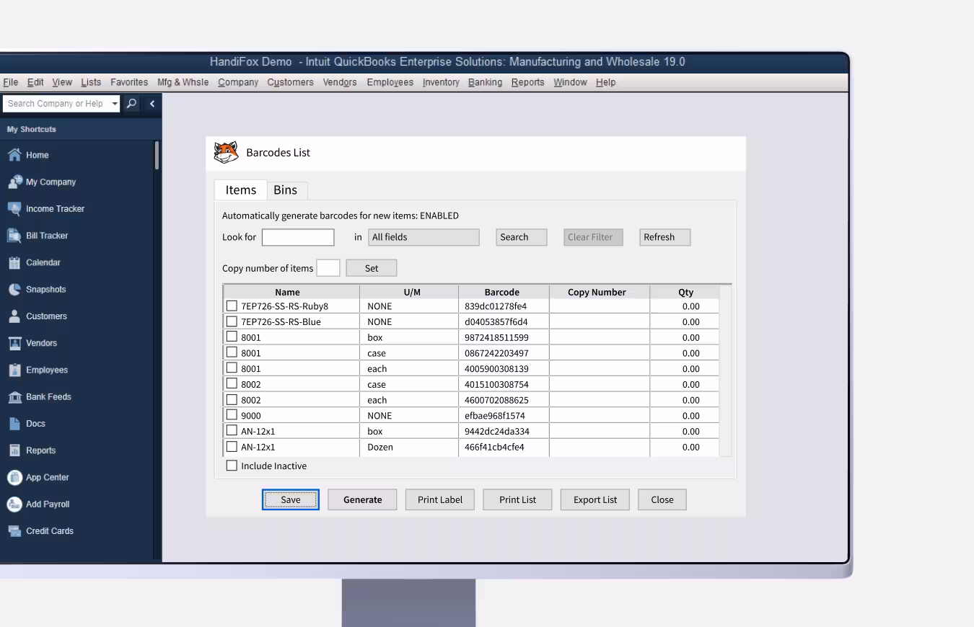The image size is (974, 627).
Task: Select barcode cell 9872418511599
Action: [x=504, y=337]
